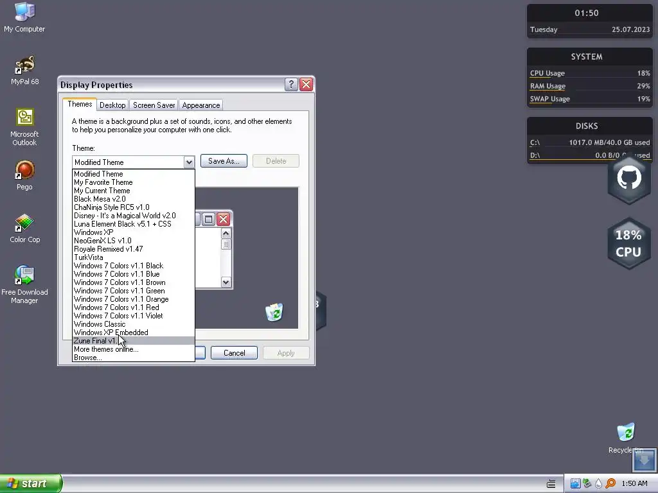Switch to the Screen Saver tab
This screenshot has height=493, width=658.
[154, 105]
